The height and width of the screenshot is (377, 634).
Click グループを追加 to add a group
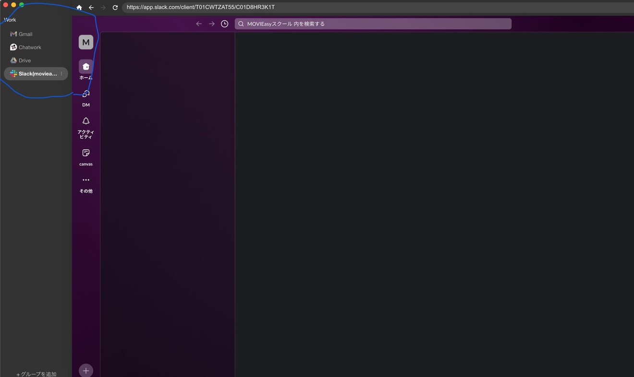pyautogui.click(x=36, y=374)
